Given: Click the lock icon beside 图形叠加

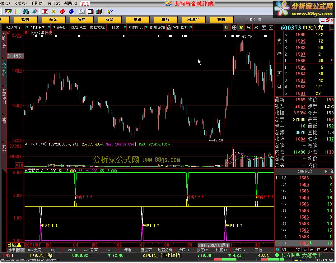Looking at the screenshot, I should (x=169, y=27).
